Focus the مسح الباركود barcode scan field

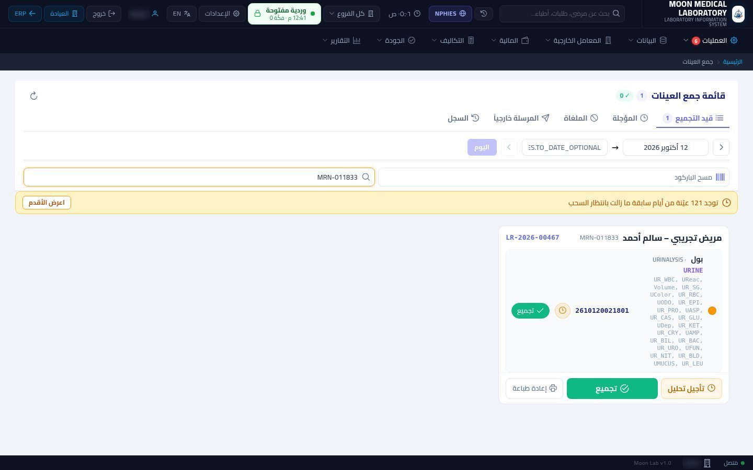click(x=554, y=177)
